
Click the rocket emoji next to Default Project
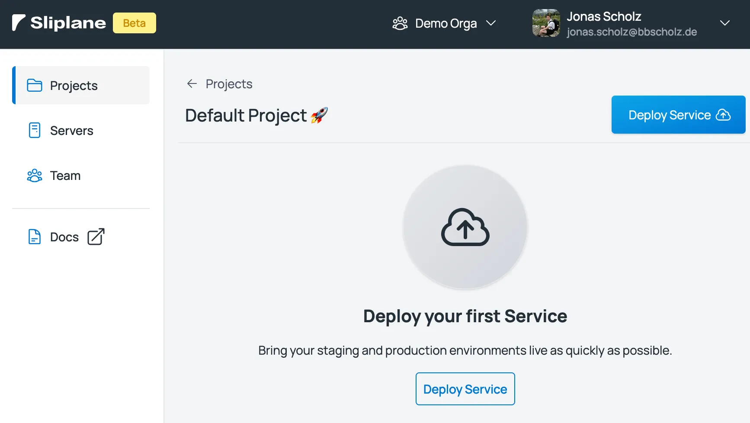point(319,115)
